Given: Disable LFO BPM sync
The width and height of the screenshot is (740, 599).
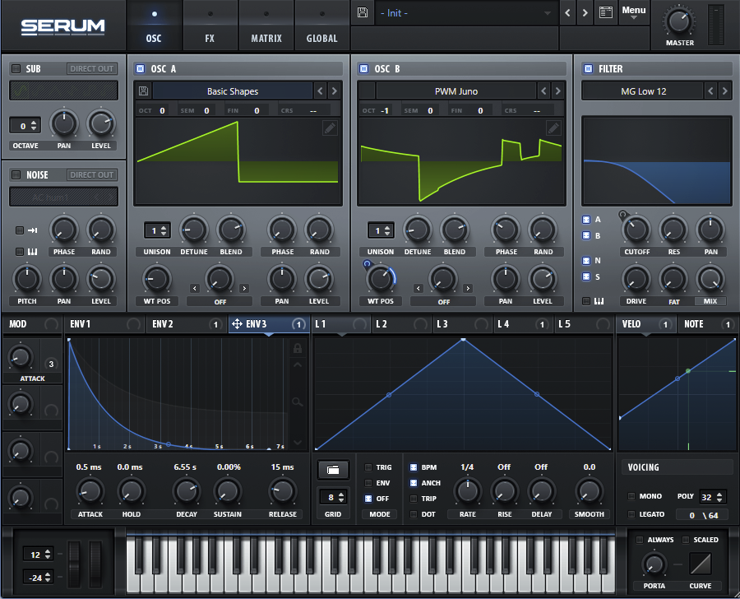Looking at the screenshot, I should 414,467.
